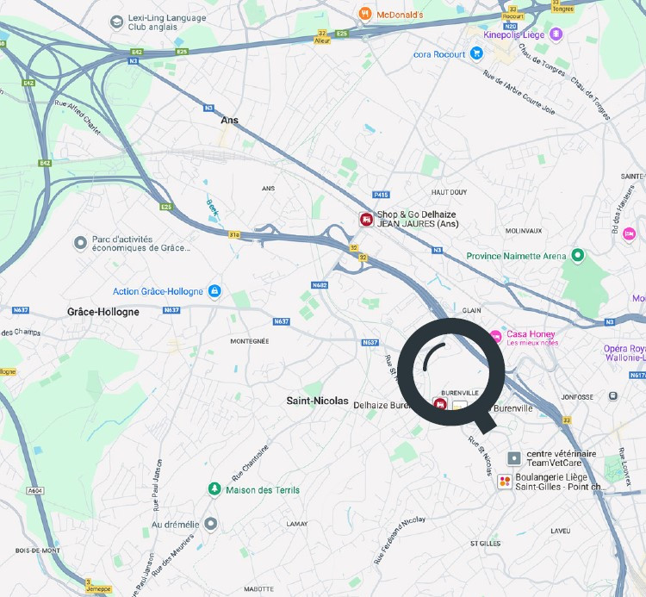The height and width of the screenshot is (597, 646).
Task: Select the cora Rocourt shopping cart icon
Action: point(476,53)
